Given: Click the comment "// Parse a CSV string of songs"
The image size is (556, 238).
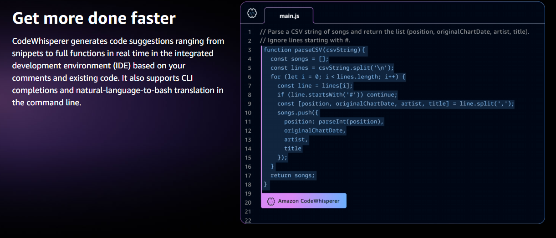Looking at the screenshot, I should coord(394,32).
